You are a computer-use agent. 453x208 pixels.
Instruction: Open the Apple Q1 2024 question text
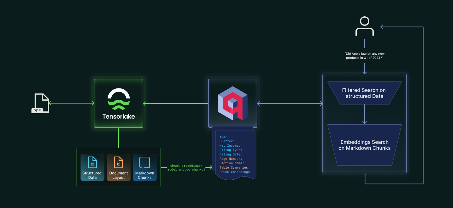point(364,56)
